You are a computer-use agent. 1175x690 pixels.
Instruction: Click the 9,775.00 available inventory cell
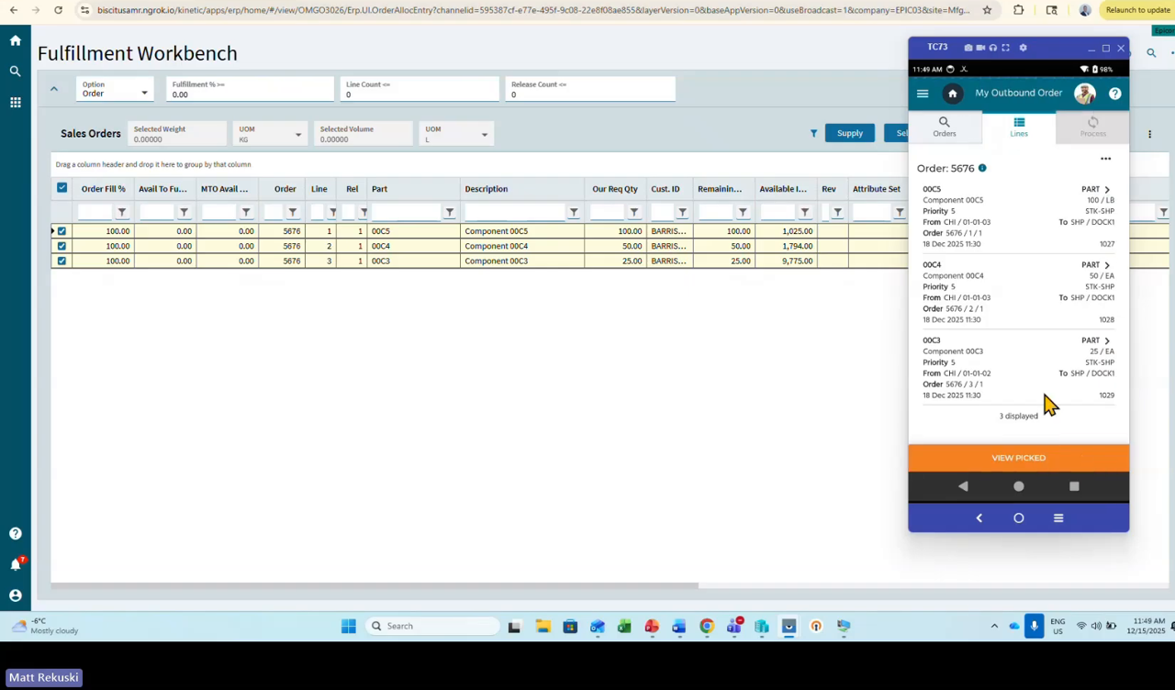point(786,261)
